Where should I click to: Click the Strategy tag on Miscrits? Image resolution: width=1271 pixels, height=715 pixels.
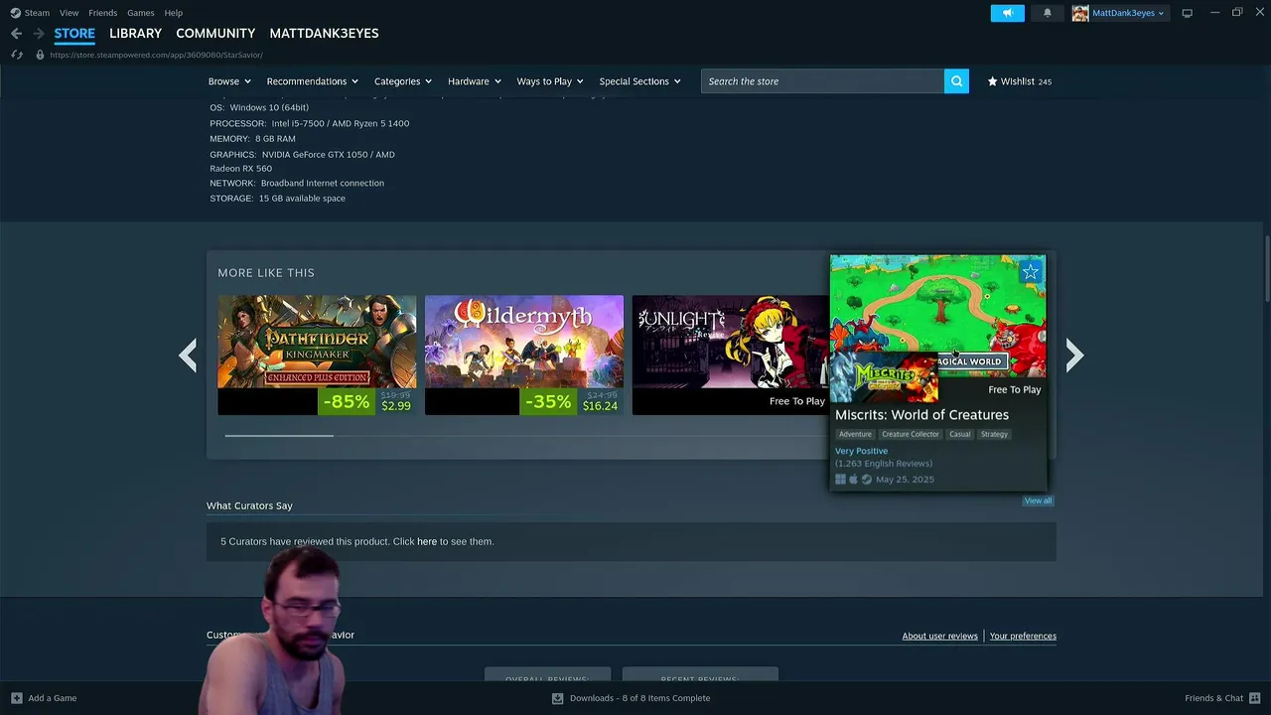point(994,434)
